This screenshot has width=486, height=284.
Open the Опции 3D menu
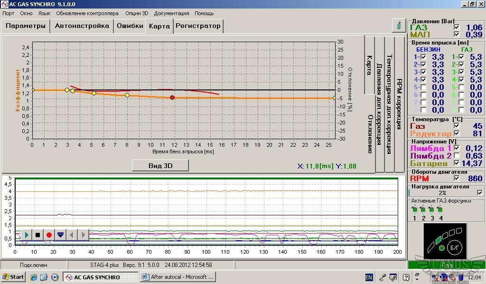(137, 13)
